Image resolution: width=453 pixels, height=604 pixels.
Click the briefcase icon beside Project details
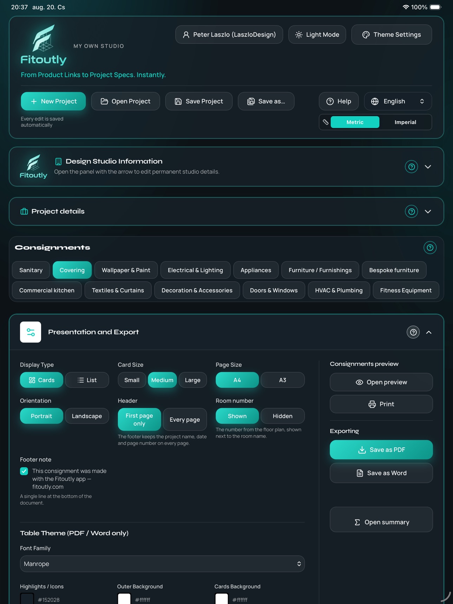click(24, 211)
